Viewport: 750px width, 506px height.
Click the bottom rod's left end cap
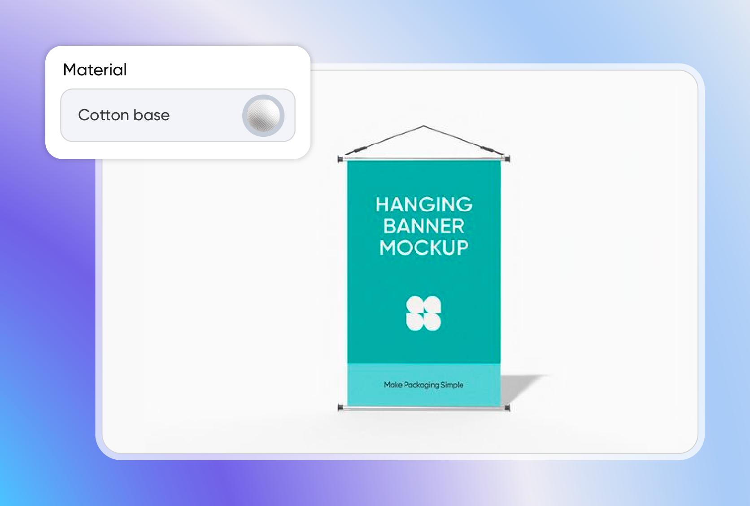[x=340, y=407]
